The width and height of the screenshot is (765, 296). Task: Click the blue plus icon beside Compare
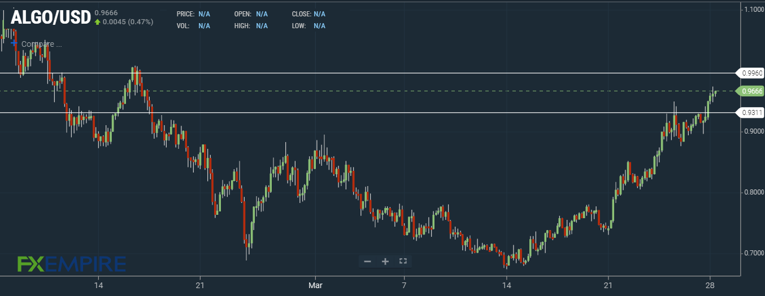pos(14,43)
